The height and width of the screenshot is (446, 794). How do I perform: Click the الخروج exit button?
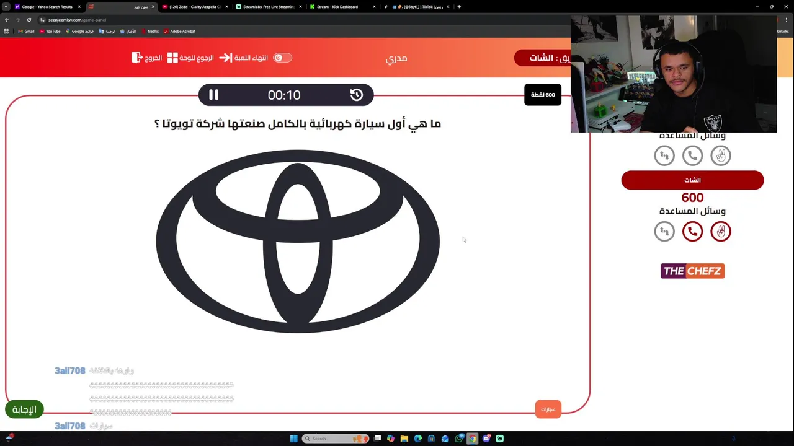[147, 58]
